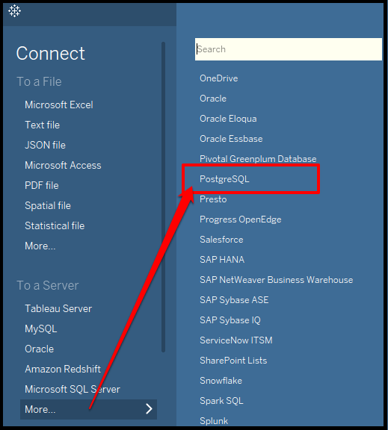Select Microsoft Access under To a File

63,166
